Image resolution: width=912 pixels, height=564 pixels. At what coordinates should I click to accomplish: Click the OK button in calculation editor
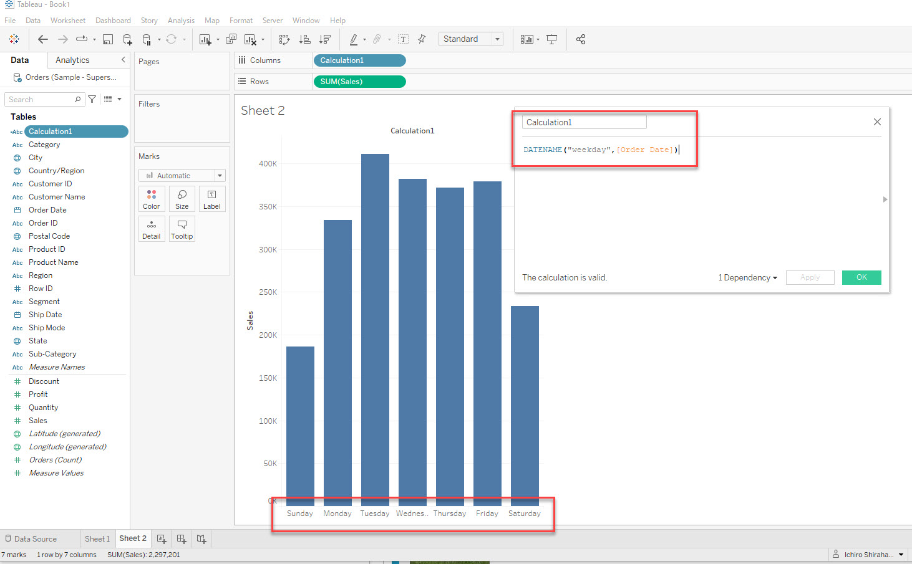(x=861, y=277)
